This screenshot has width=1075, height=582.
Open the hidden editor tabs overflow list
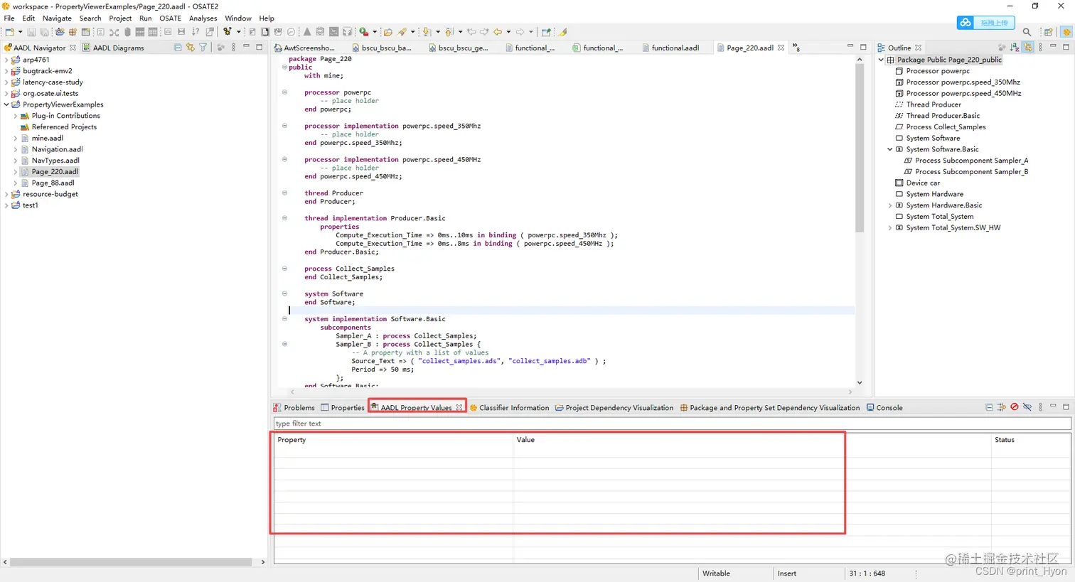(797, 48)
